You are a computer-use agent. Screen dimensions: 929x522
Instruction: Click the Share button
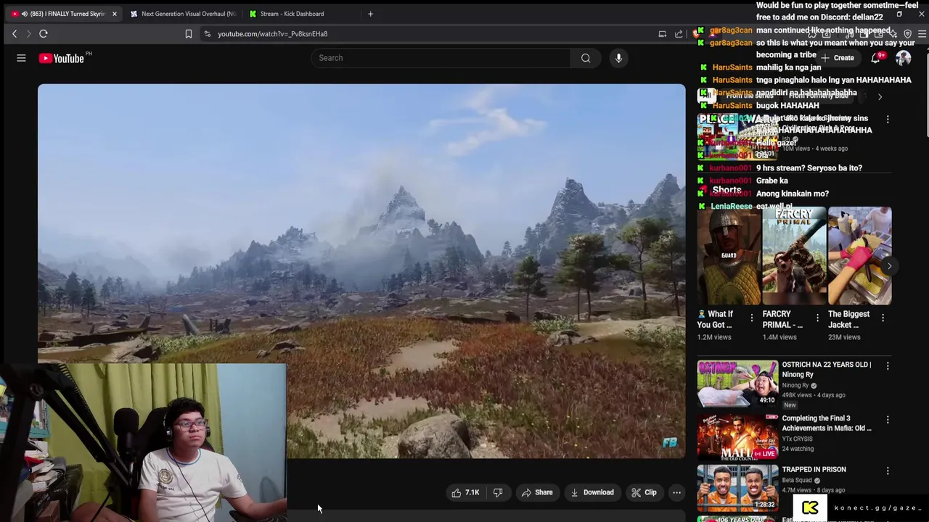pos(537,492)
